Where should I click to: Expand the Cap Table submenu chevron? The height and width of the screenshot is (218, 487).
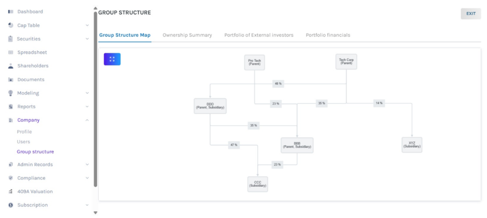click(87, 25)
